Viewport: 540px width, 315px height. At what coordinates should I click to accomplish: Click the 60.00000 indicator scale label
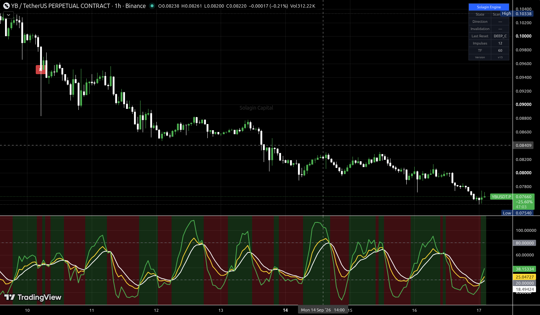(524, 255)
